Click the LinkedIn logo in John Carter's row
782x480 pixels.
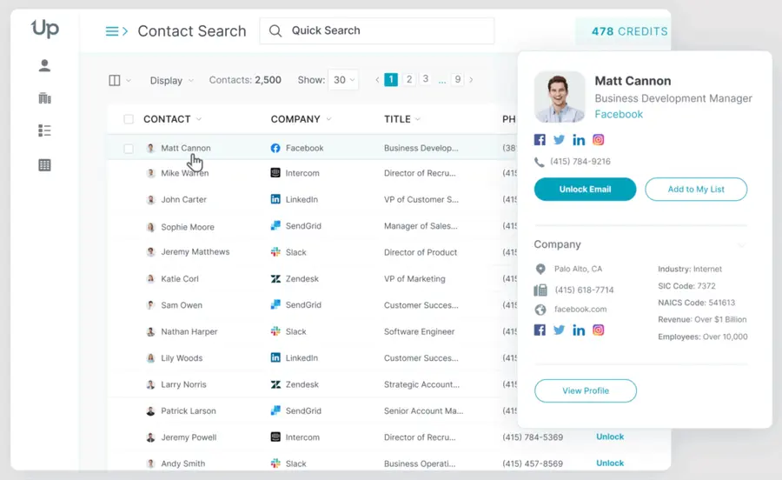[275, 199]
